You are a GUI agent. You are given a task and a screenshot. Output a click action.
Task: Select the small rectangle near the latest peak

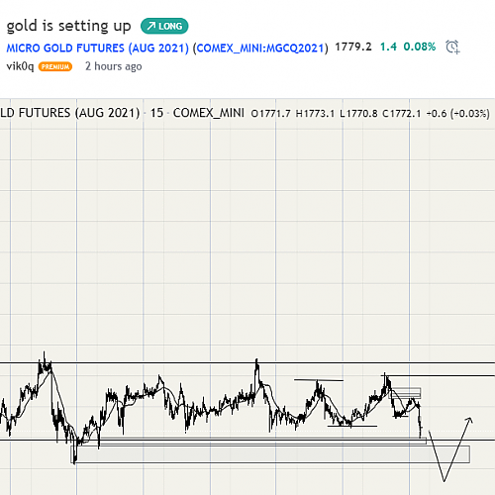406,393
